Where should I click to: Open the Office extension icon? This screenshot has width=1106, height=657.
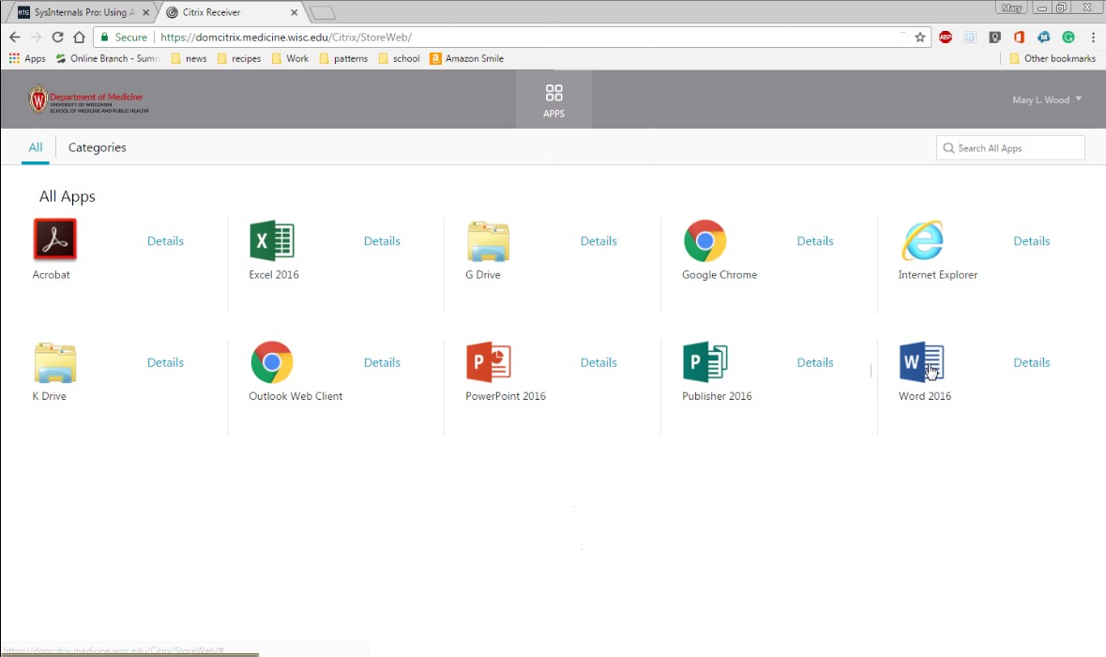(1019, 38)
